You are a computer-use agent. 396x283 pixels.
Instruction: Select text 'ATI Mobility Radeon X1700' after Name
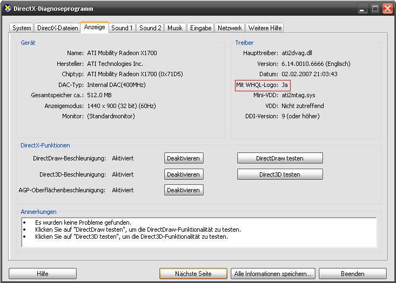tap(122, 53)
